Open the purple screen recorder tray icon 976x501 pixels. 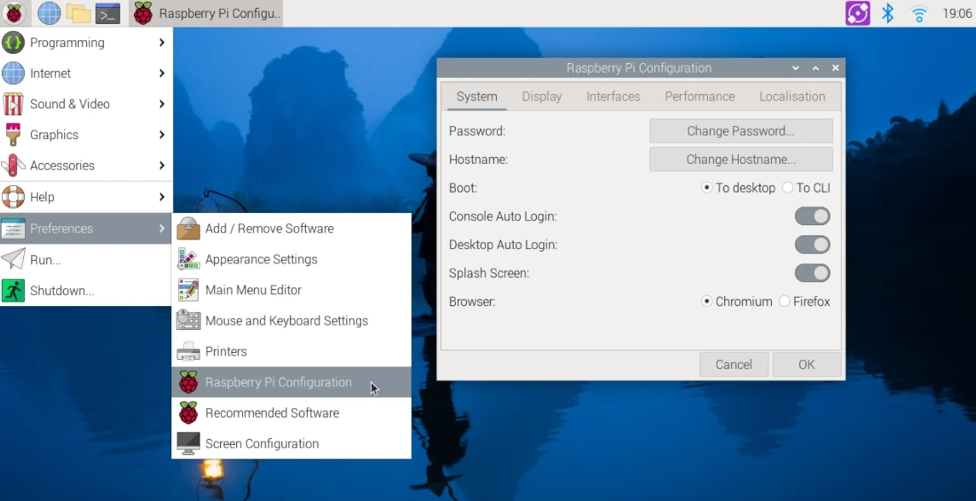click(858, 13)
